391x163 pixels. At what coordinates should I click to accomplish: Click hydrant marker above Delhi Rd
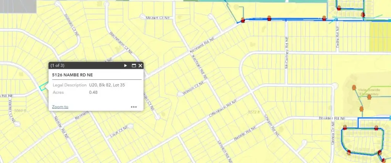(324, 18)
